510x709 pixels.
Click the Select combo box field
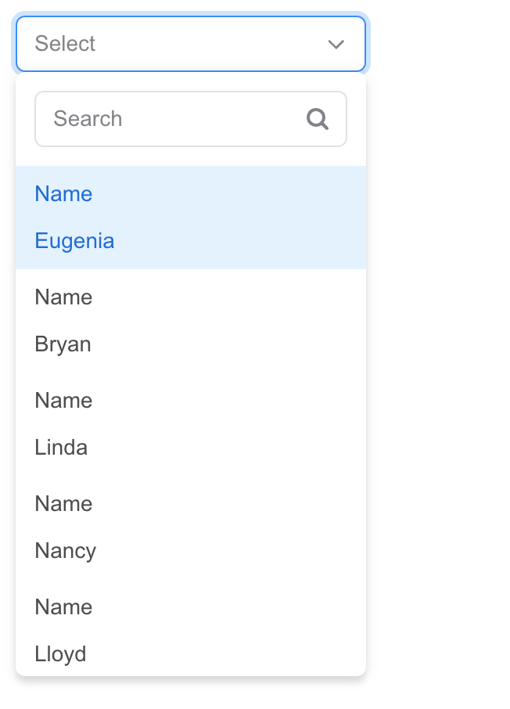(191, 44)
